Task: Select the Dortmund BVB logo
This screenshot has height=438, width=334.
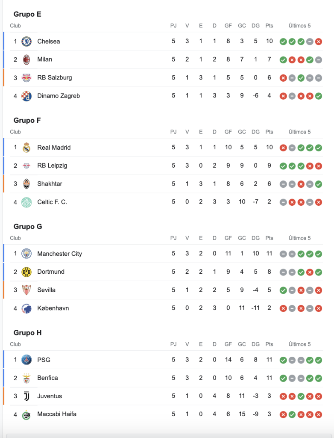Action: (x=26, y=272)
